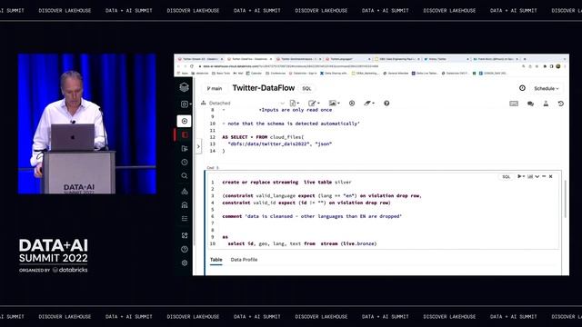Open the Experiments flask icon
The height and width of the screenshot is (327, 582).
546,104
